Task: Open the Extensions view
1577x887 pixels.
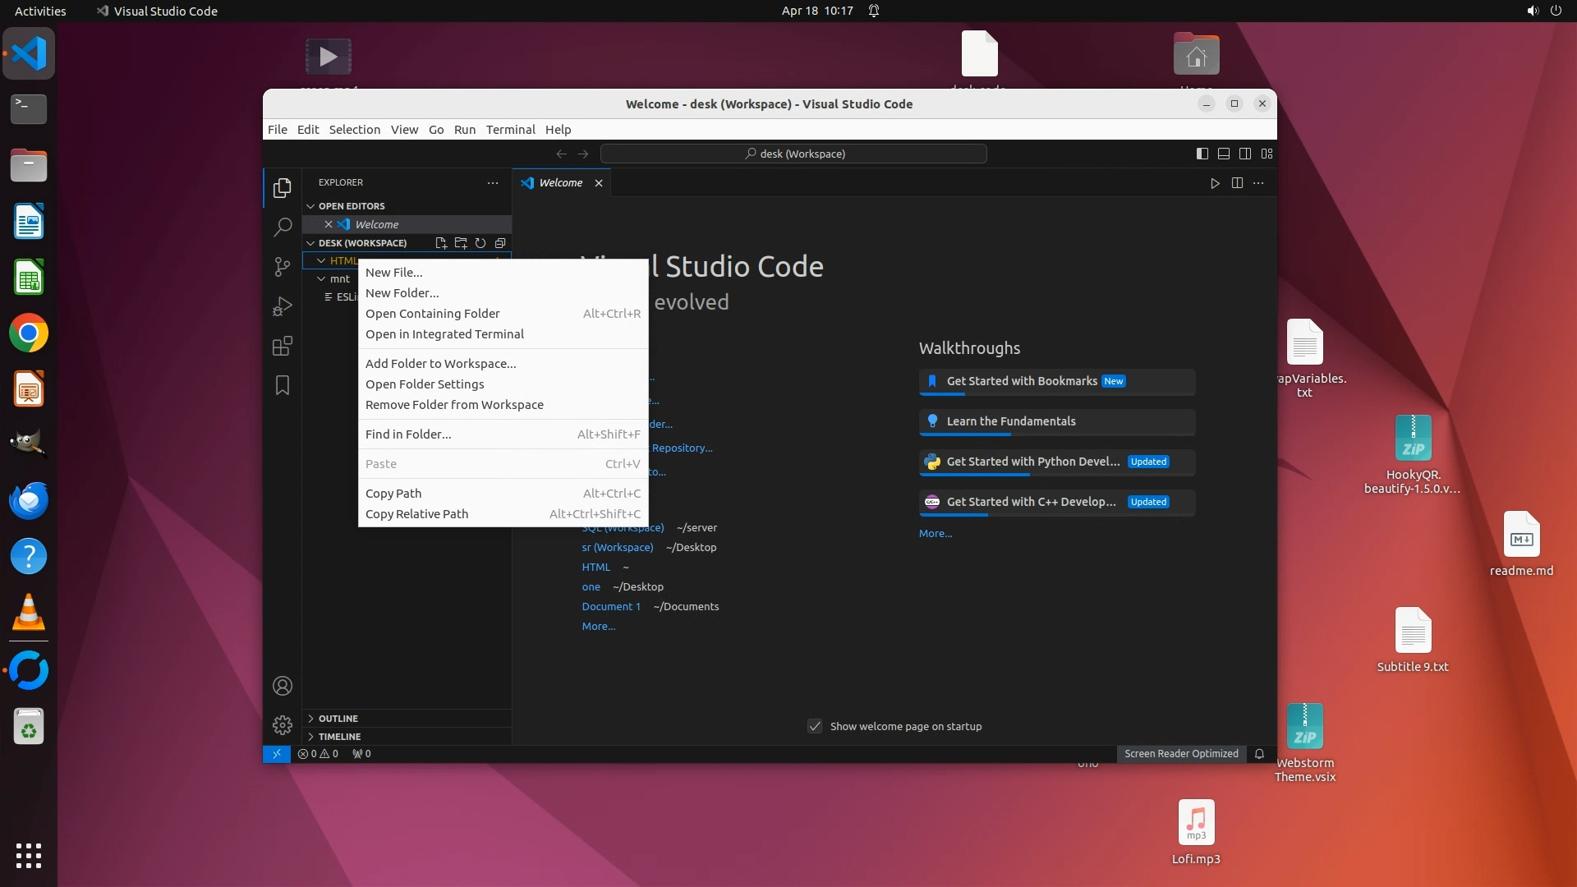Action: coord(282,346)
